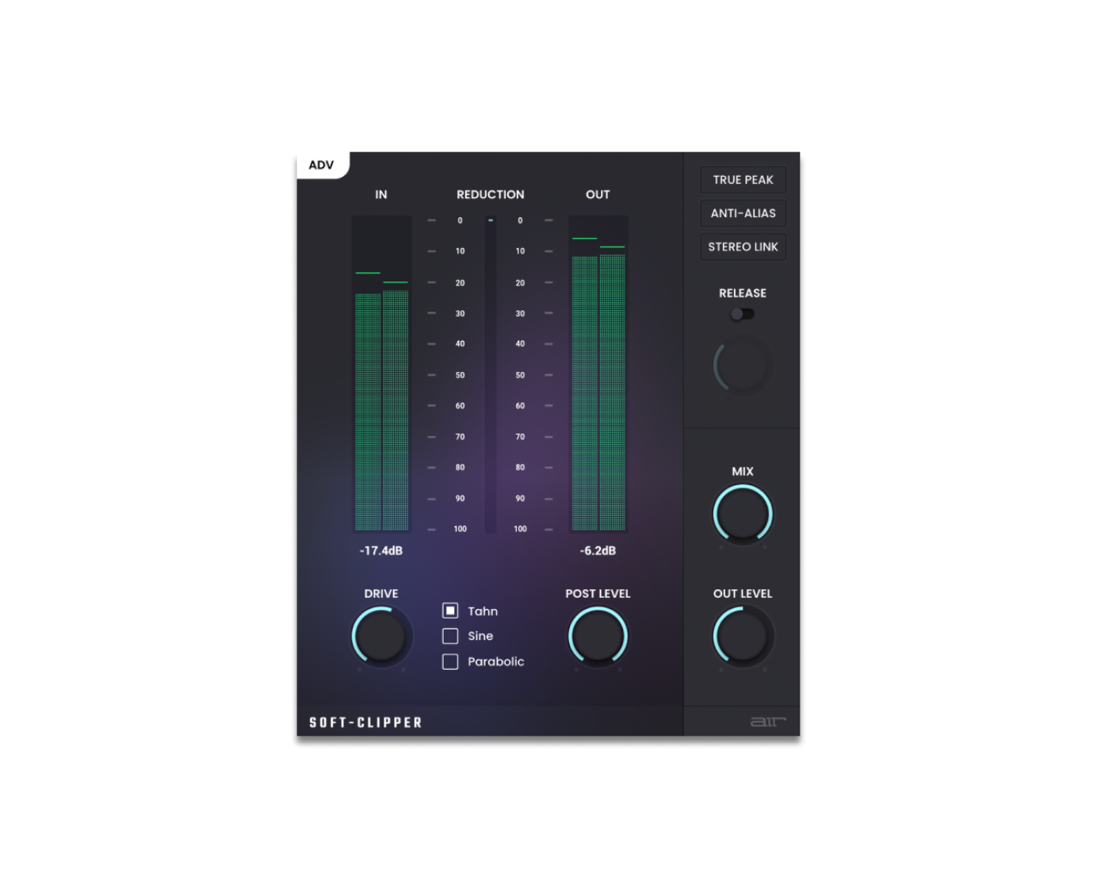Click the REDUCTION meter bar
The image size is (1097, 888).
click(x=491, y=374)
